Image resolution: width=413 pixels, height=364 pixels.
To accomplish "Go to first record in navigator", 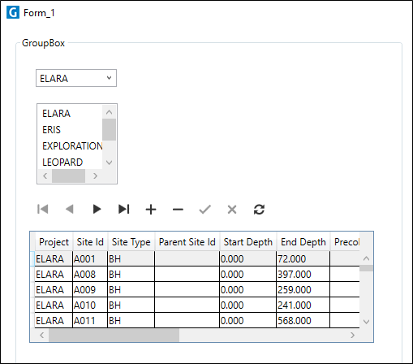I will click(43, 209).
